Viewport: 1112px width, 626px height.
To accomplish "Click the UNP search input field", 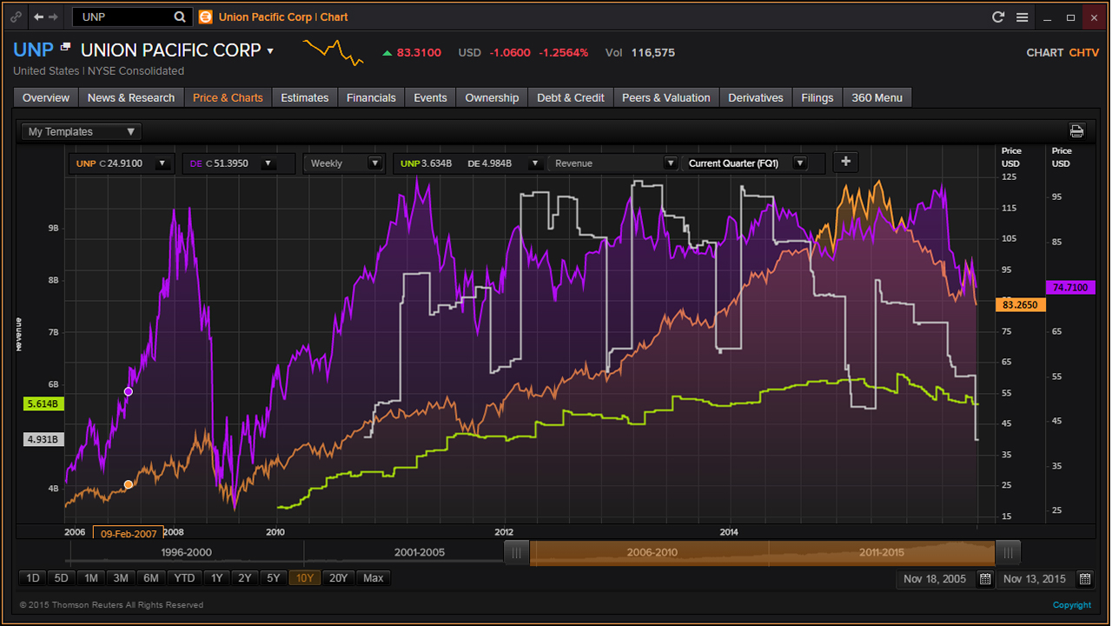I will click(124, 17).
